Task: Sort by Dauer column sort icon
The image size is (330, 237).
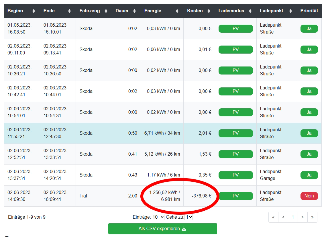Action: click(134, 11)
